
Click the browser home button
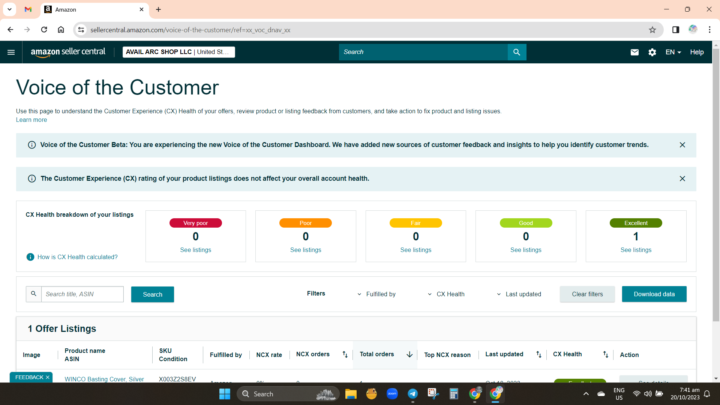(x=61, y=30)
